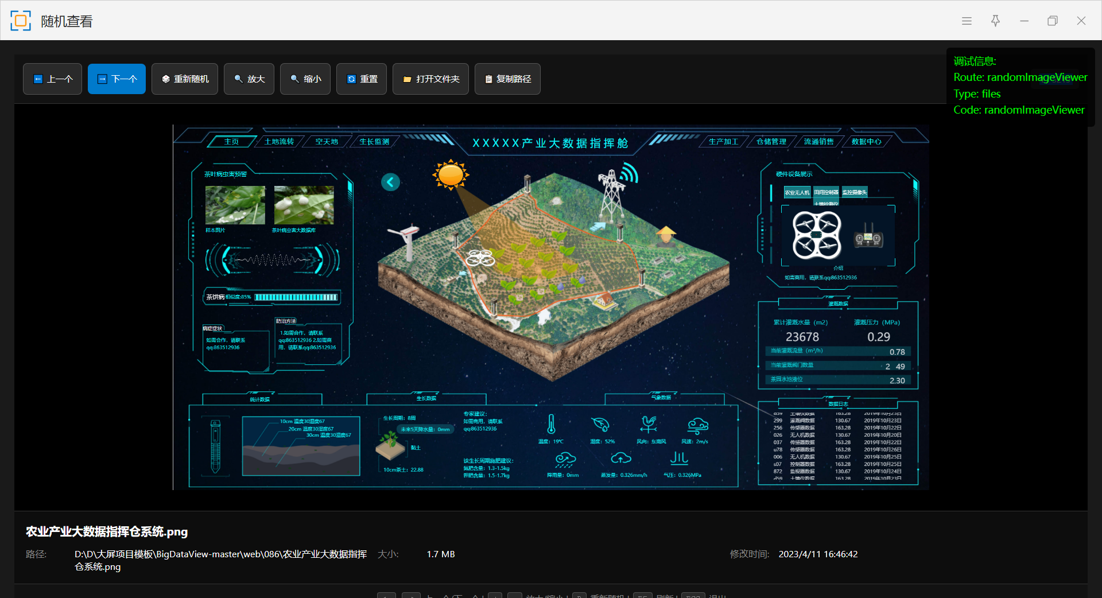Click the 随机查看 app logo icon

tap(21, 21)
